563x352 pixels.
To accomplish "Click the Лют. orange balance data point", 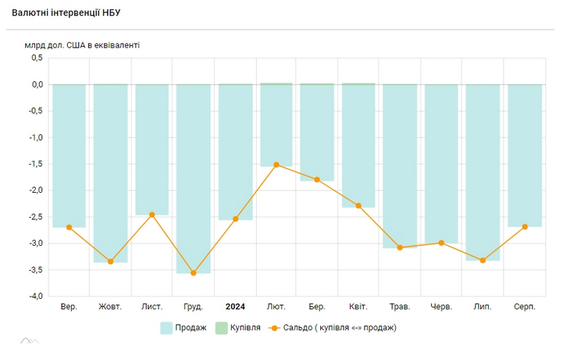I will pyautogui.click(x=276, y=165).
